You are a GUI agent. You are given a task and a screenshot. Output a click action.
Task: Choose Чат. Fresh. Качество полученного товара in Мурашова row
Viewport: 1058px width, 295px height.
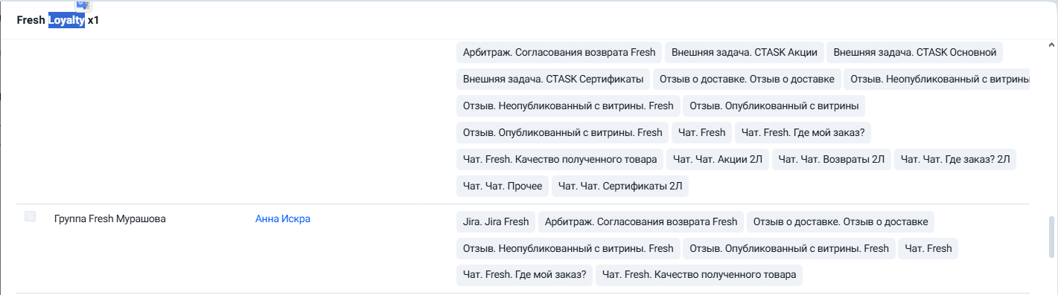(x=699, y=275)
